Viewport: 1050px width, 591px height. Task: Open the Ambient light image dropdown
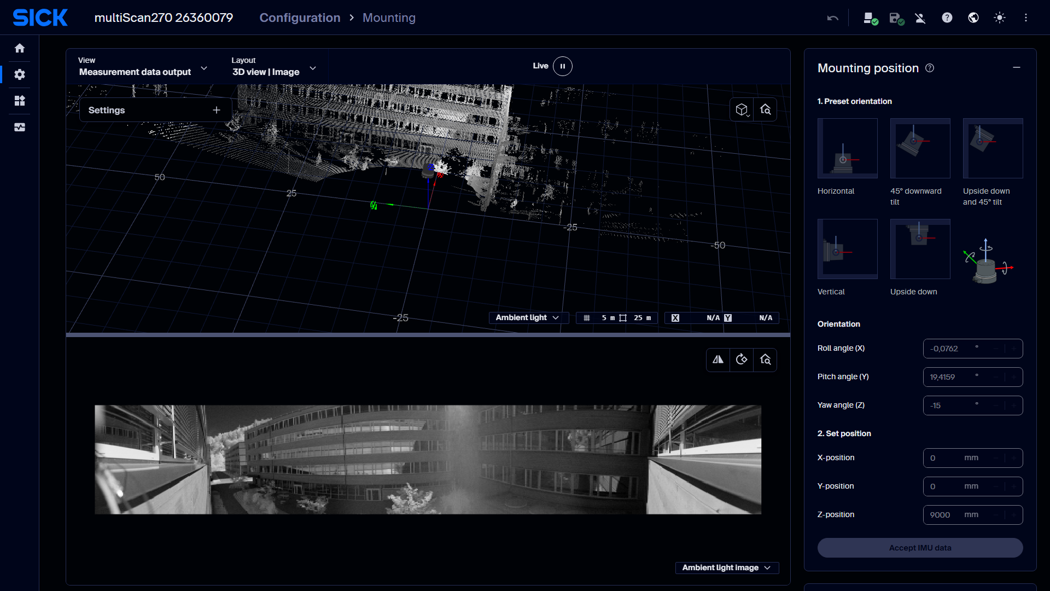coord(727,567)
